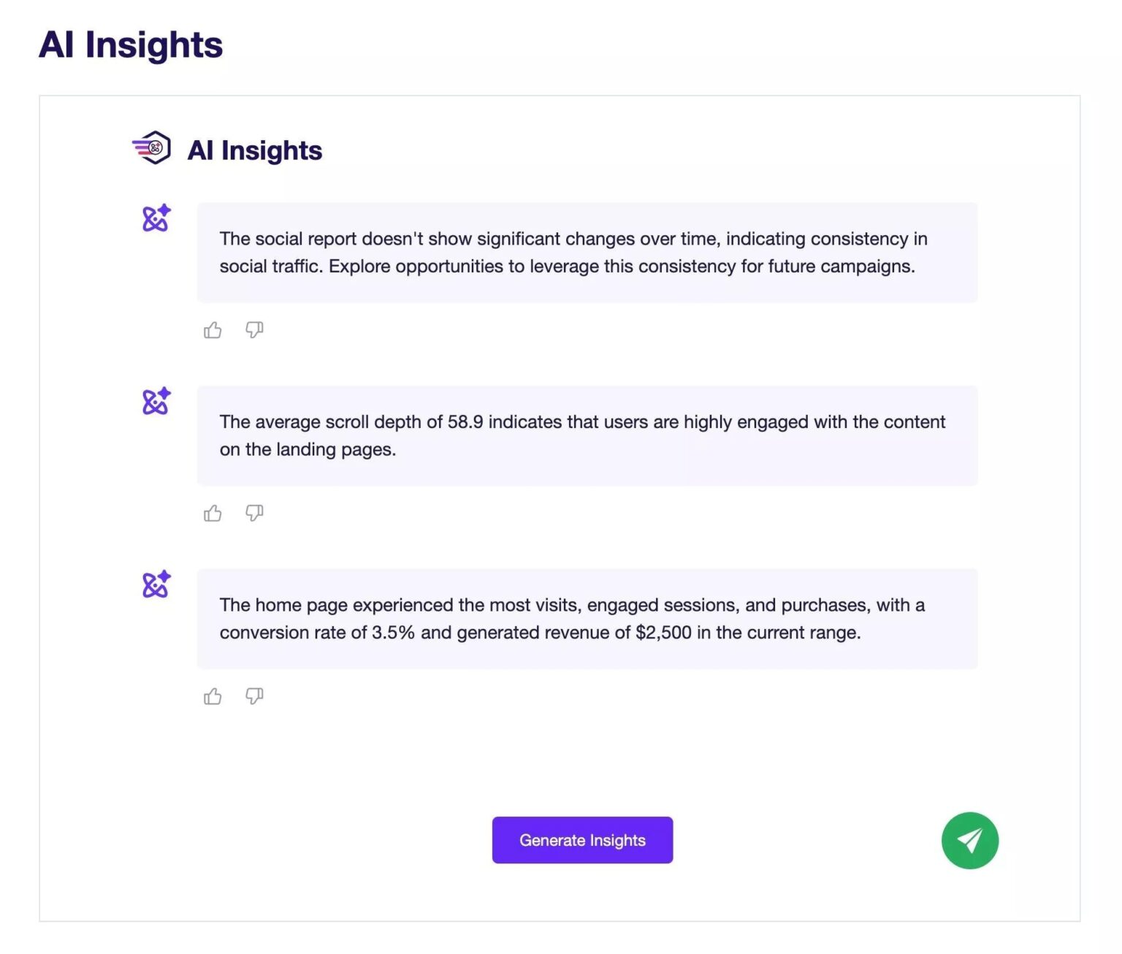Screen dimensions: 1122x954
Task: Click the AI Insights panel header text
Action: (255, 150)
